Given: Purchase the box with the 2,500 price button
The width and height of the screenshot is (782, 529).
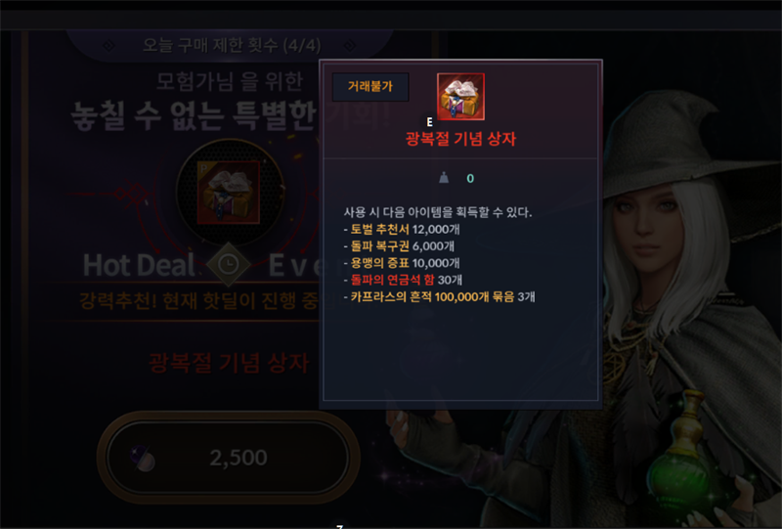Looking at the screenshot, I should tap(228, 458).
